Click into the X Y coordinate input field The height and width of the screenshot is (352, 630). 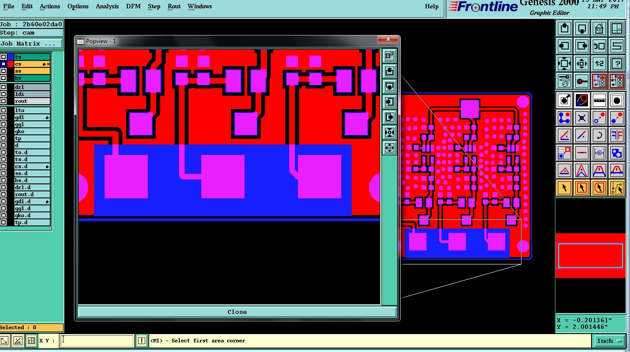click(x=97, y=341)
